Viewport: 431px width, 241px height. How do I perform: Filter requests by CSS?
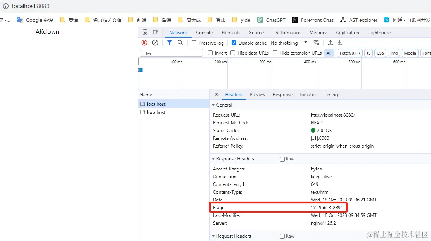point(381,53)
